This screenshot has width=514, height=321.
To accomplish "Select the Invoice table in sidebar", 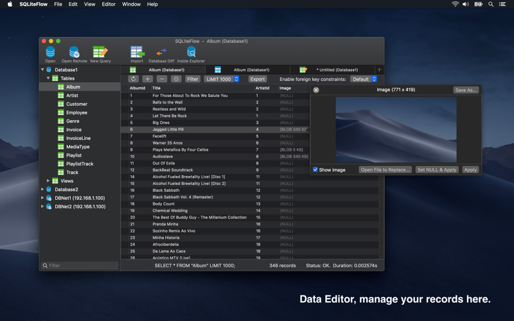I will pyautogui.click(x=74, y=130).
